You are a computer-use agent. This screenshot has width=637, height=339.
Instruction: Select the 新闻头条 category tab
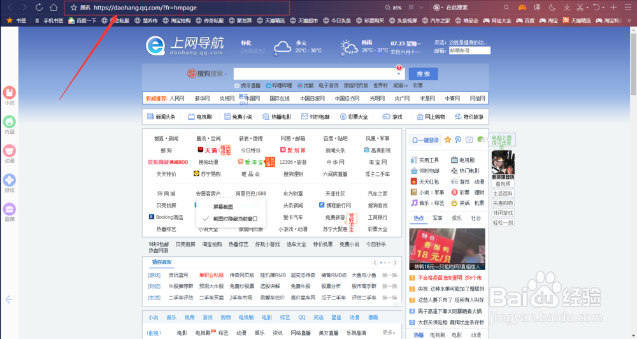161,117
